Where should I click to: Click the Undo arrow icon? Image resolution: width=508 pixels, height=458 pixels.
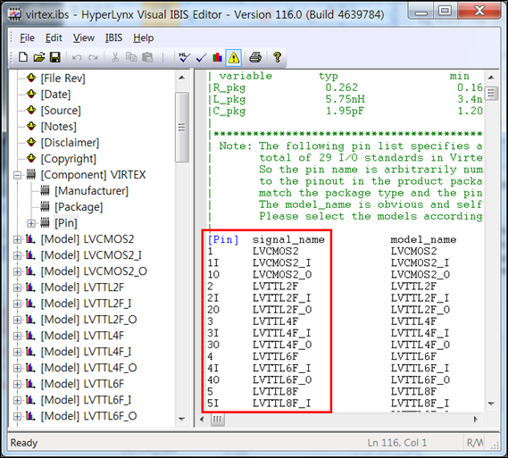(x=77, y=58)
